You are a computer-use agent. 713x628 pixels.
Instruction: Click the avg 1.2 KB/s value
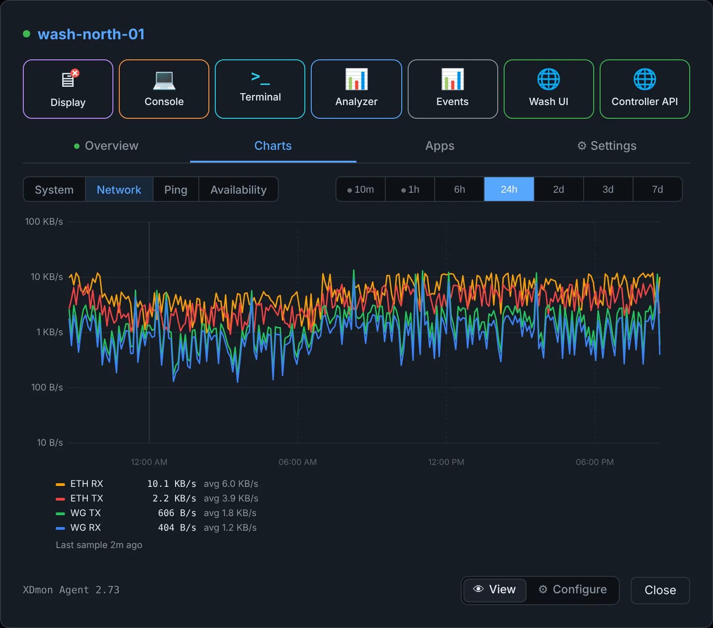[x=230, y=528]
